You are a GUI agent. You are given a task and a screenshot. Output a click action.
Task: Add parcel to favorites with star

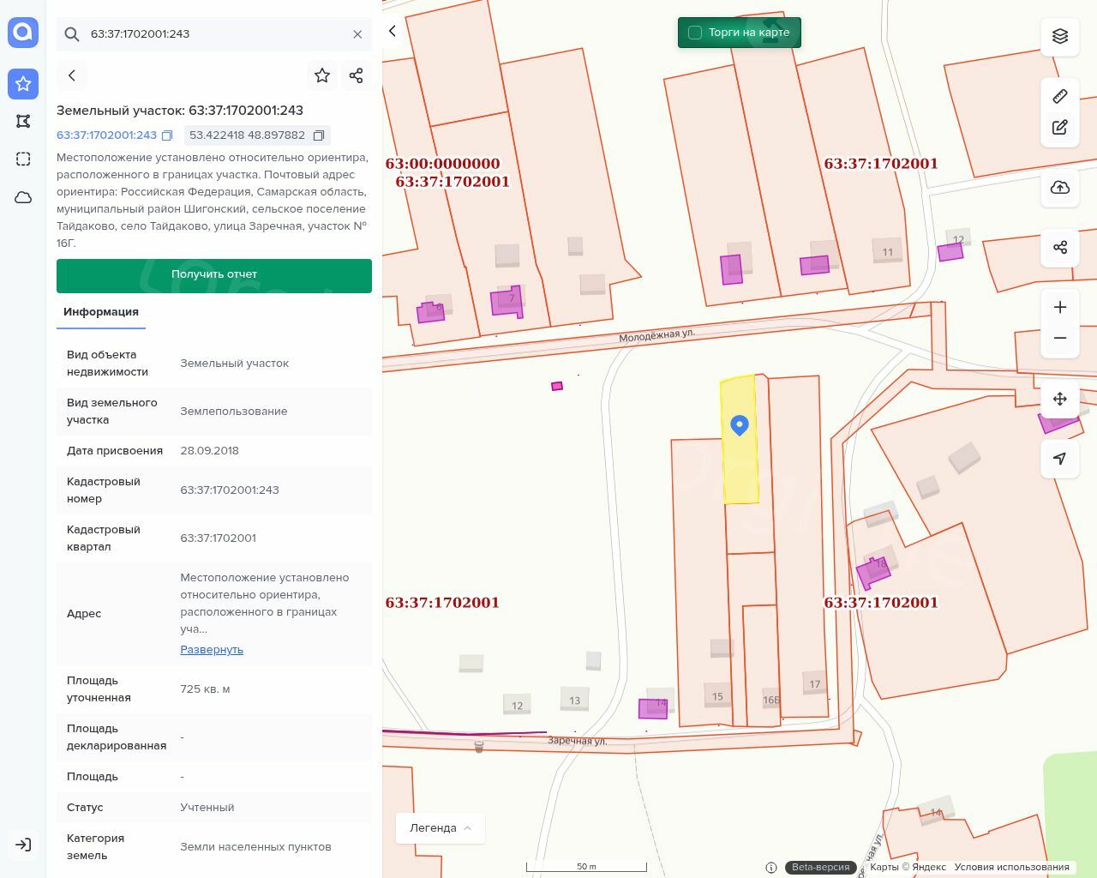[x=322, y=75]
